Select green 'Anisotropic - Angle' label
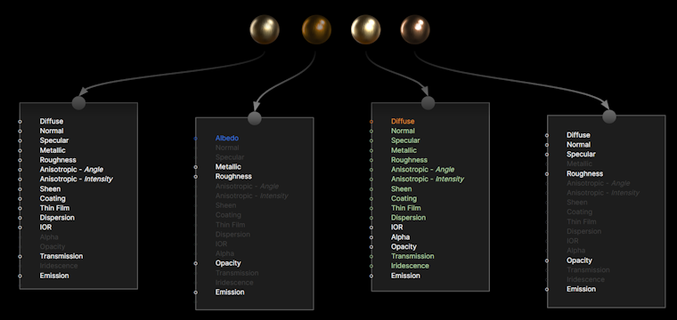677x320 pixels. tap(423, 169)
